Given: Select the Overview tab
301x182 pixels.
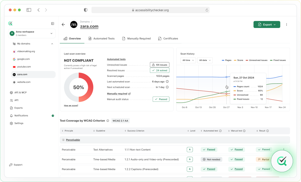Looking at the screenshot, I should [72, 38].
